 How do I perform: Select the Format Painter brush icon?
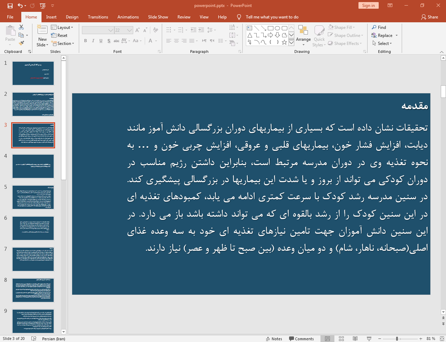point(22,43)
